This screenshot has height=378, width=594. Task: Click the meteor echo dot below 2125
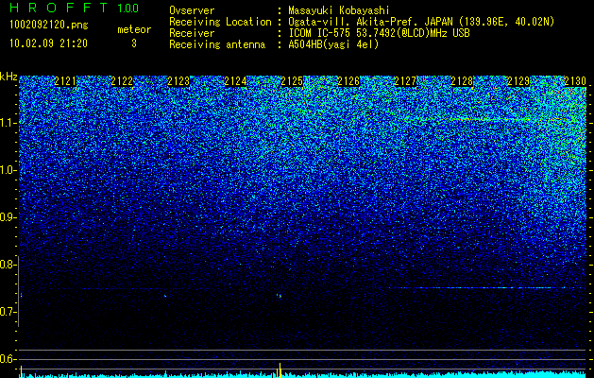pyautogui.click(x=280, y=296)
